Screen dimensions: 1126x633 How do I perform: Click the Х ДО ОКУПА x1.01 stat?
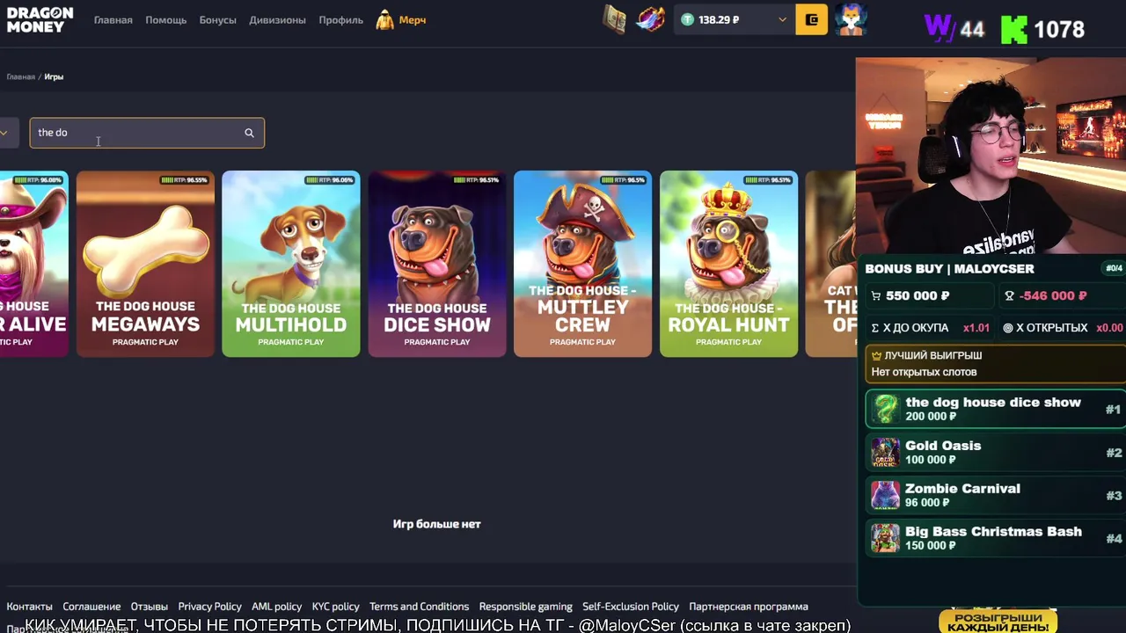click(930, 328)
